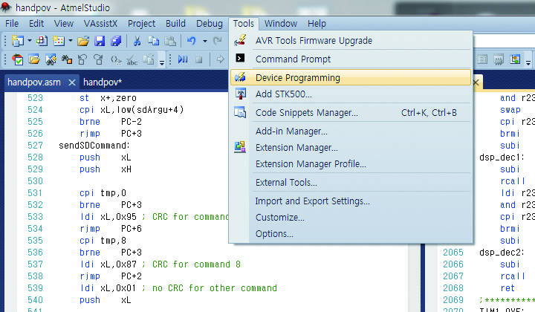The width and height of the screenshot is (535, 312).
Task: Open Add-in Manager...
Action: pos(351,131)
